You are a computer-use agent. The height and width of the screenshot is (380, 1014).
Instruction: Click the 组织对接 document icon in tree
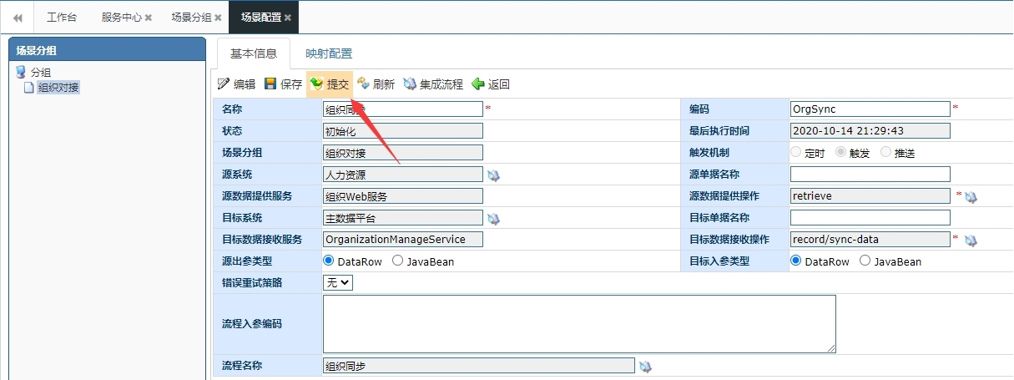point(29,88)
